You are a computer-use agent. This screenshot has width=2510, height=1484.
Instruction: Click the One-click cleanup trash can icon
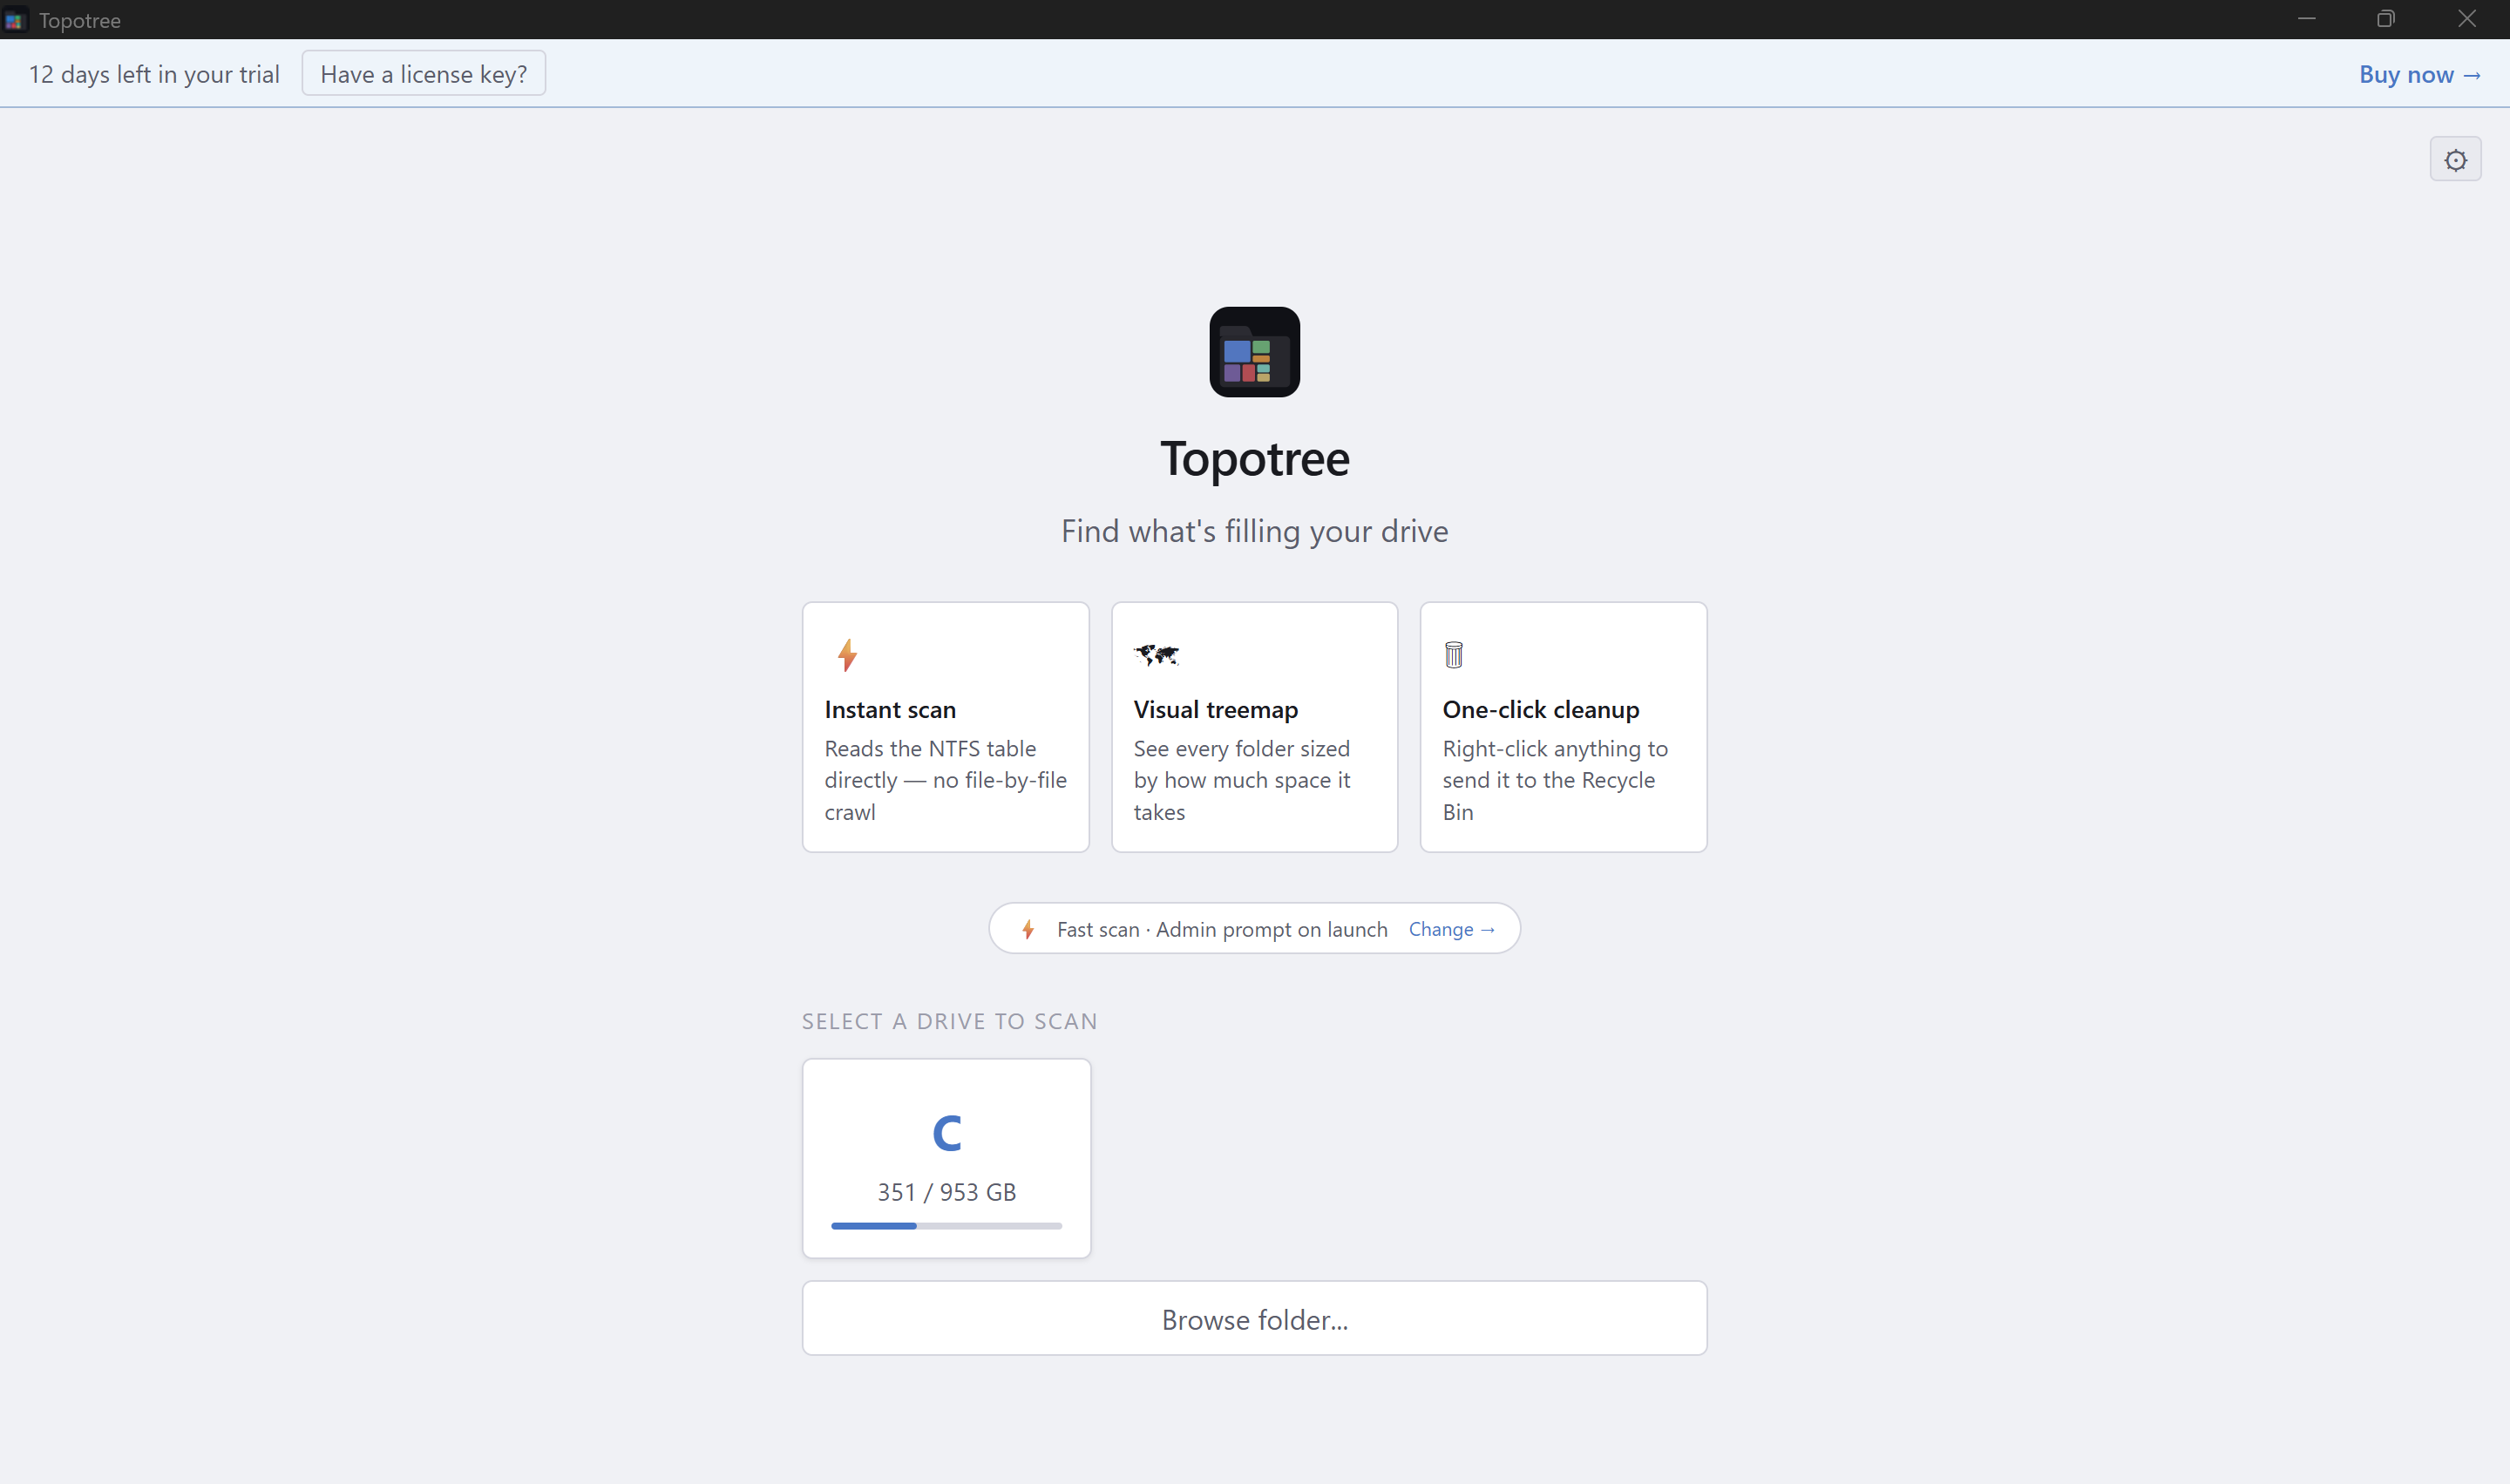tap(1454, 655)
